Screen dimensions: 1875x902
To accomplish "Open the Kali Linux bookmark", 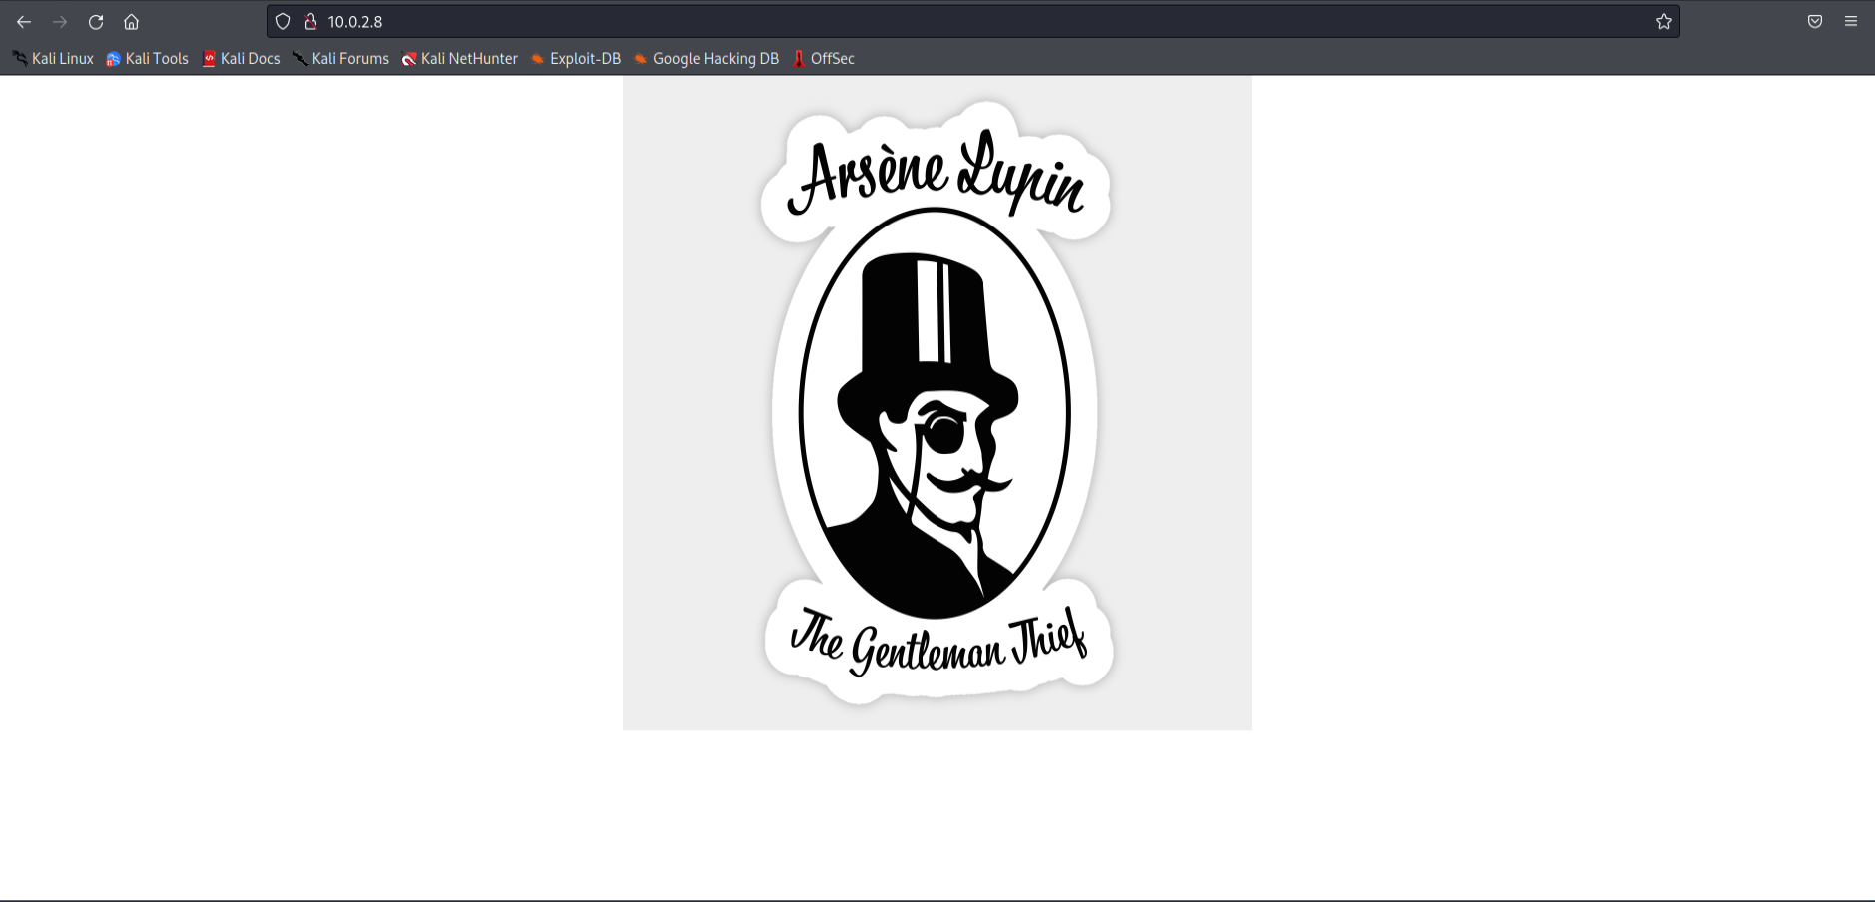I will (x=54, y=59).
